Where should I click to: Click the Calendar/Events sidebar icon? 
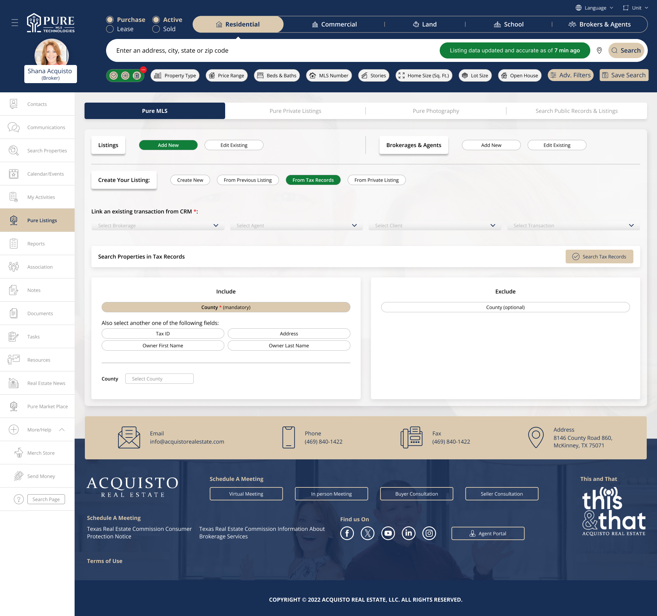point(14,174)
